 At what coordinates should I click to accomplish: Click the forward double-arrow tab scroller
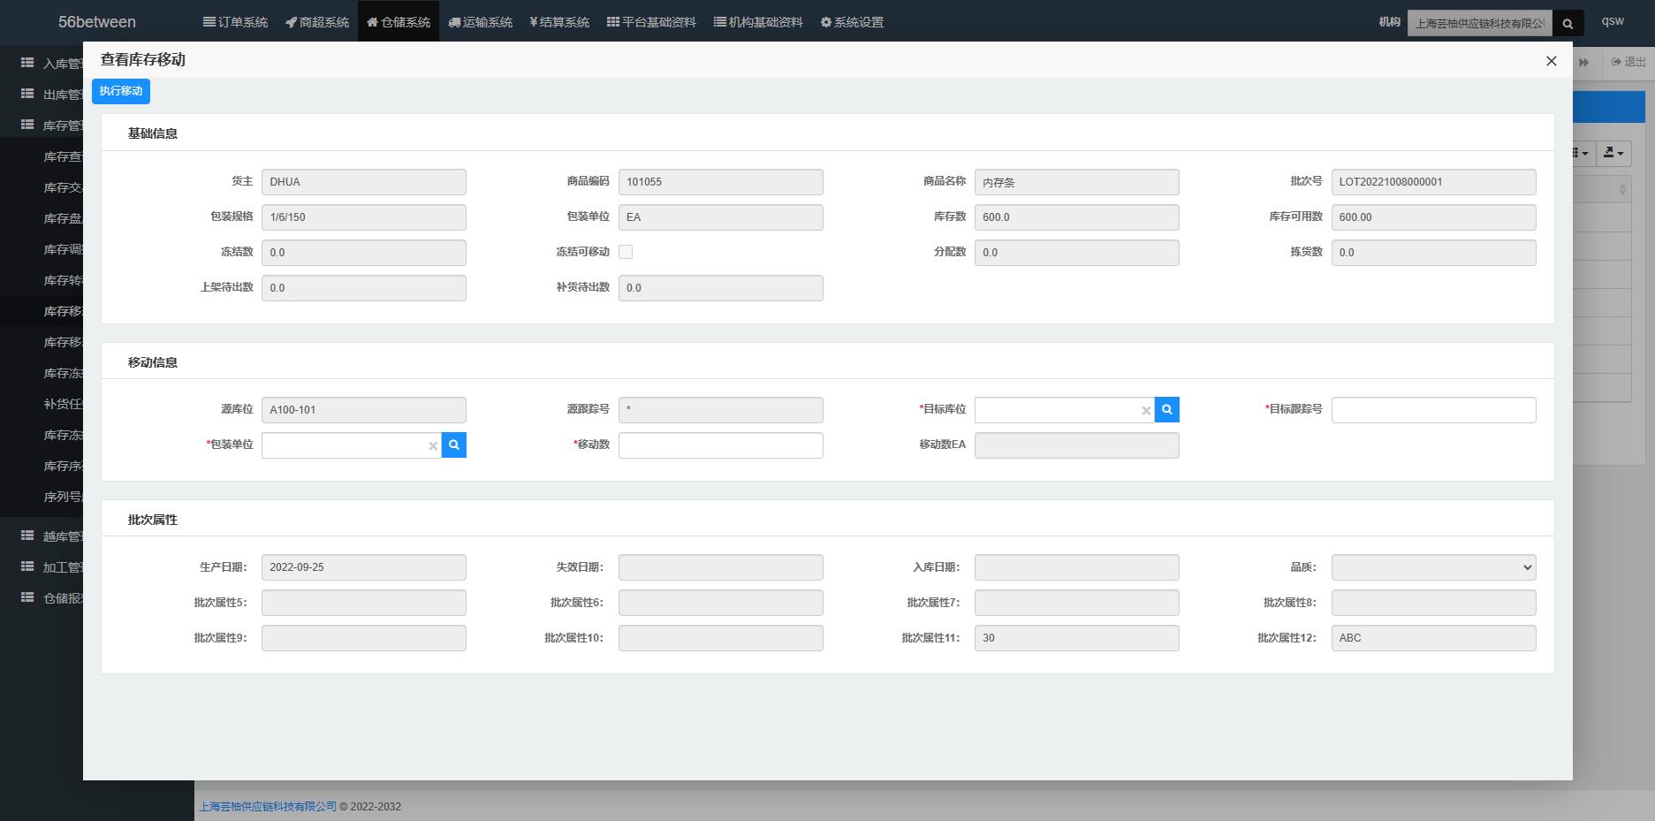[1583, 62]
